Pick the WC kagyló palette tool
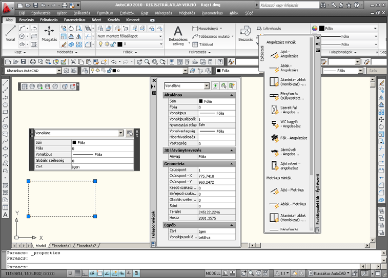This screenshot has height=278, width=388. (x=285, y=124)
